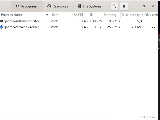
Task: Click the N/A disk read value
Action: (140, 21)
